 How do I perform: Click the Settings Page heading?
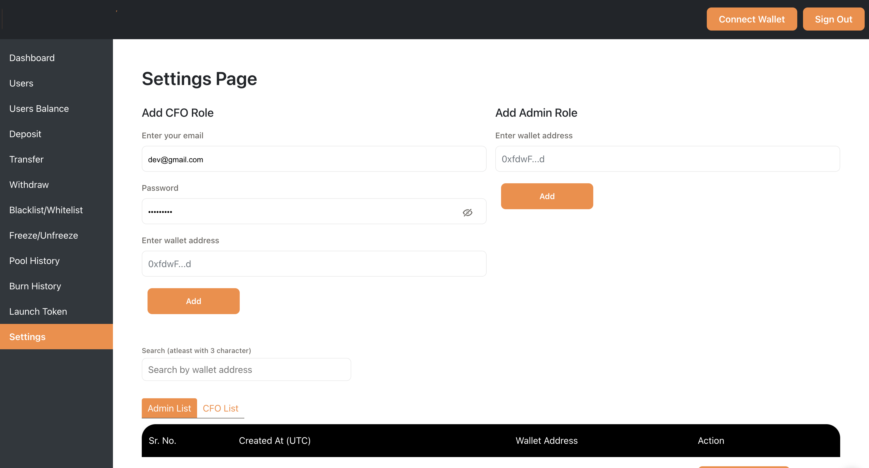point(199,79)
